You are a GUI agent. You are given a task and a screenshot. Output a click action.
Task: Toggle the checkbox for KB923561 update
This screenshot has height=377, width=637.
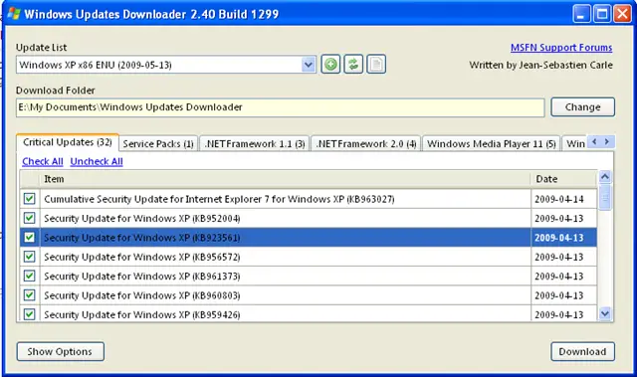click(x=29, y=238)
